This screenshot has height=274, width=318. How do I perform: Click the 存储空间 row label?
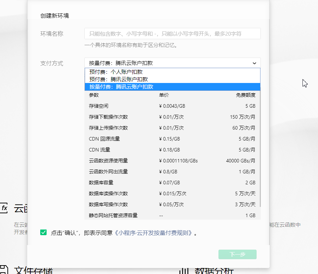click(x=98, y=106)
